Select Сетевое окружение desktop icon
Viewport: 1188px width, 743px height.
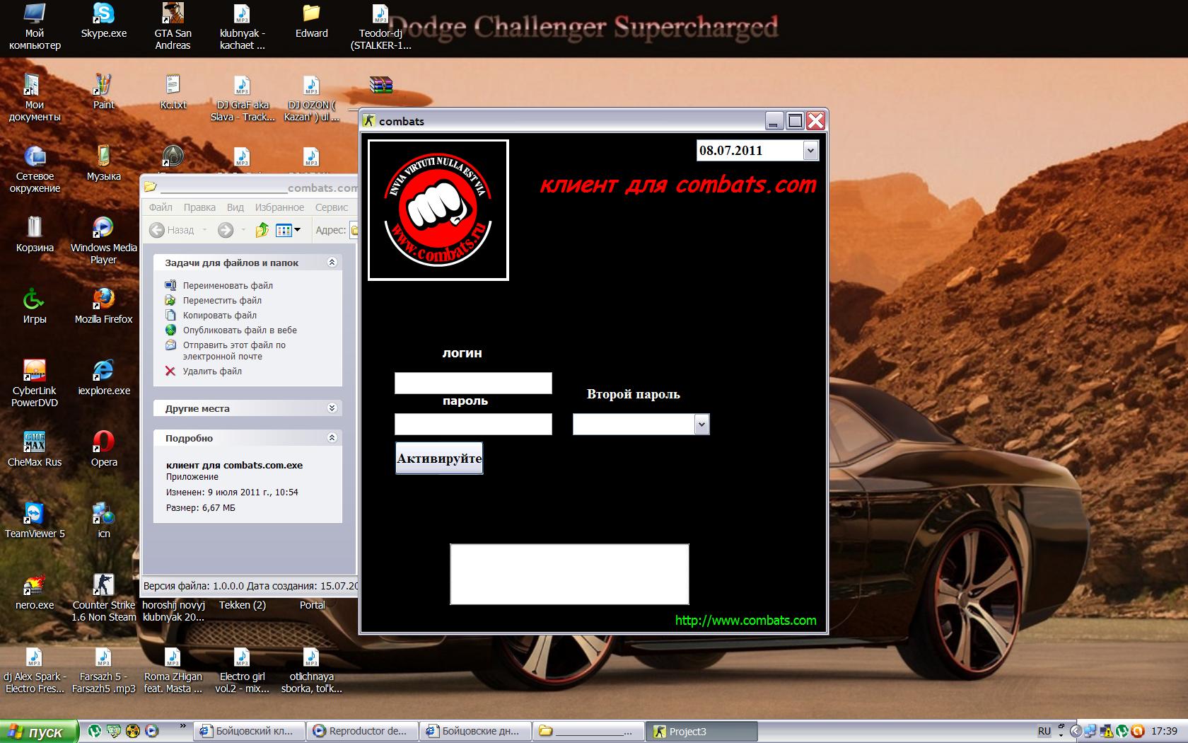pyautogui.click(x=35, y=169)
